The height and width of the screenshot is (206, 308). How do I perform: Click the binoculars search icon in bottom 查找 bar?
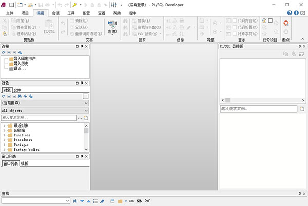[75, 200]
